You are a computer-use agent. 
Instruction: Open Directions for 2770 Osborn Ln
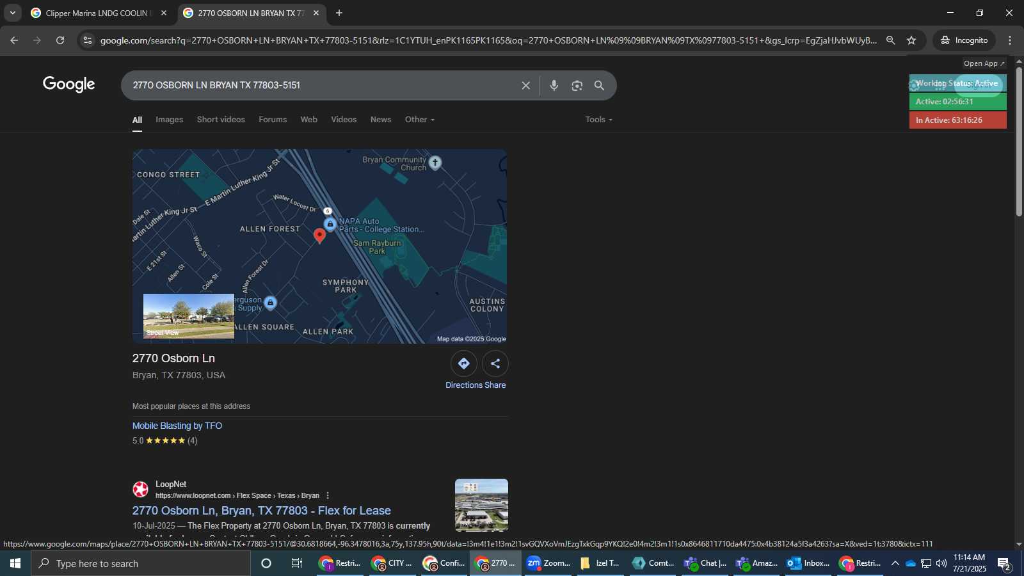coord(464,364)
